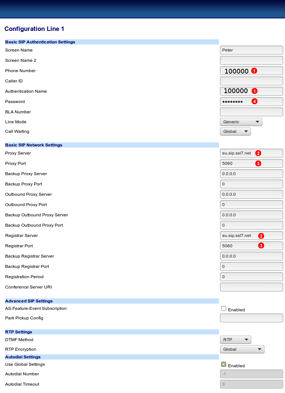The image size is (285, 393).
Task: Click the red marker 4 in Password field
Action: 254,101
